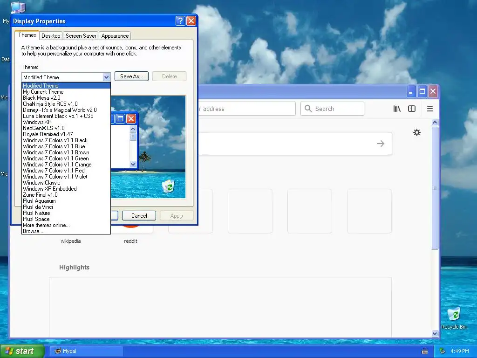Select NeoGeniX LS v1.0 theme
This screenshot has width=477, height=358.
(66, 128)
